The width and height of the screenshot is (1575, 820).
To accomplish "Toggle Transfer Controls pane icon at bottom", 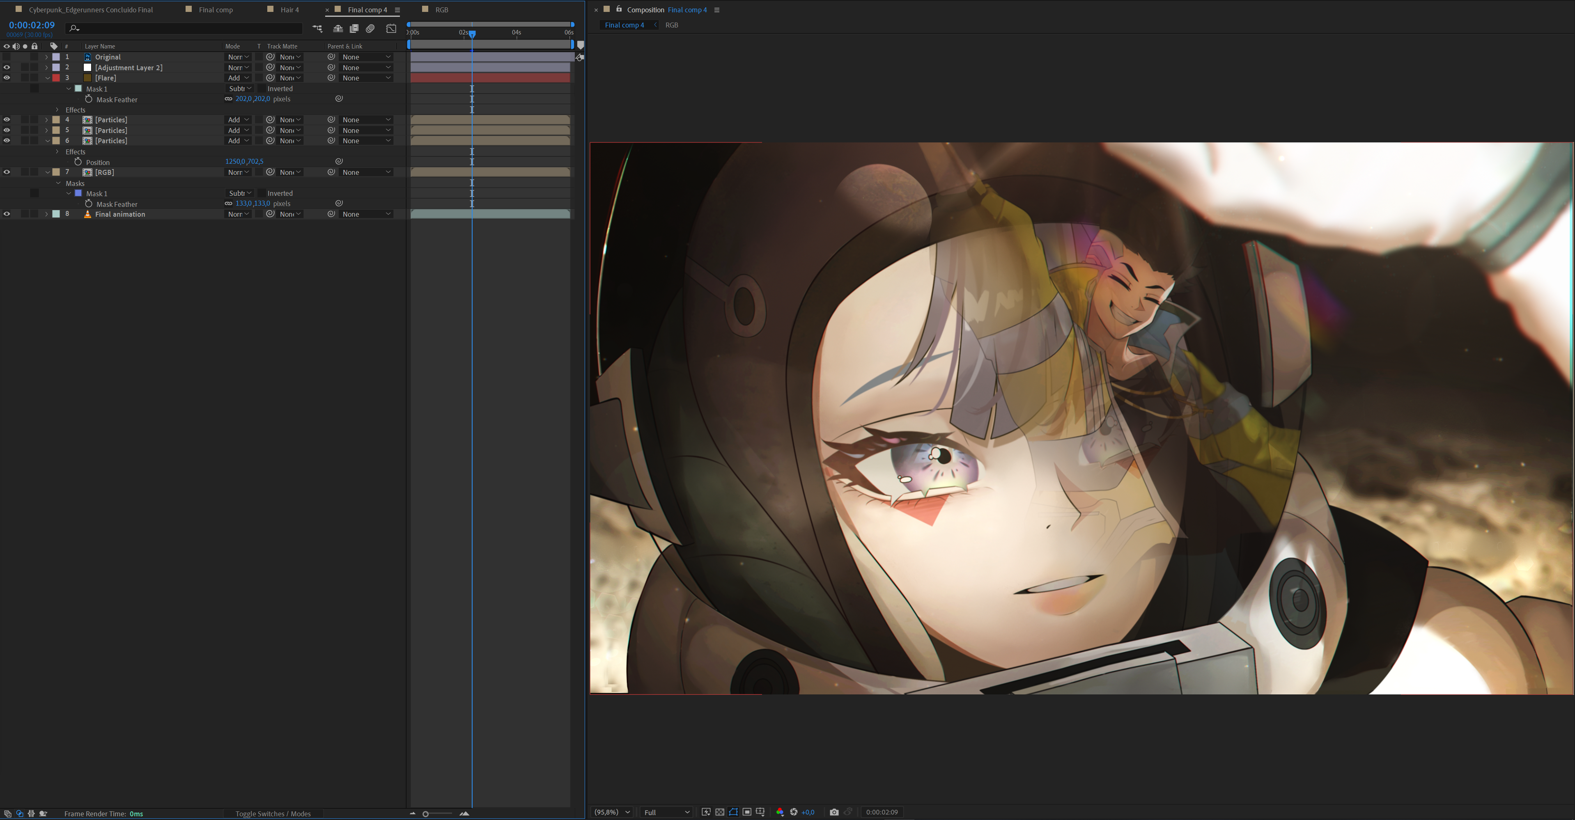I will click(x=20, y=814).
